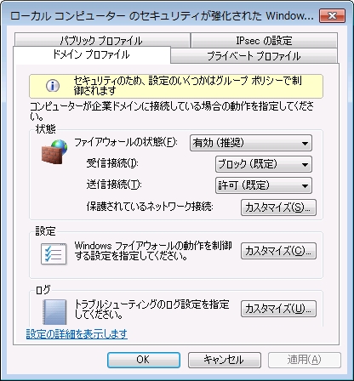
Task: Open the ファイアウォールの状態 dropdown
Action: click(251, 143)
